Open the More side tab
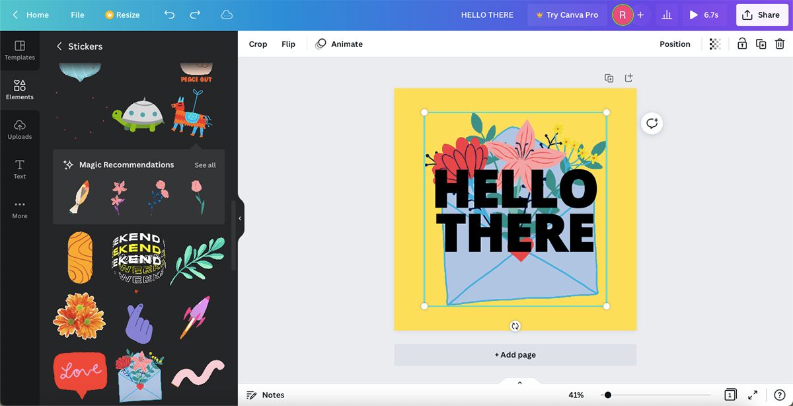The image size is (793, 406). (x=20, y=210)
